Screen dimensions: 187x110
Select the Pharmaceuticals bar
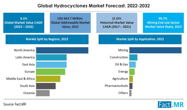(x=131, y=86)
